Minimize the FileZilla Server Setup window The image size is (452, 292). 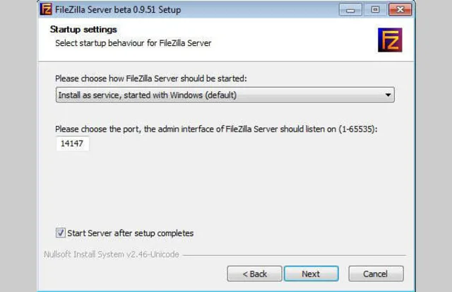click(x=350, y=9)
